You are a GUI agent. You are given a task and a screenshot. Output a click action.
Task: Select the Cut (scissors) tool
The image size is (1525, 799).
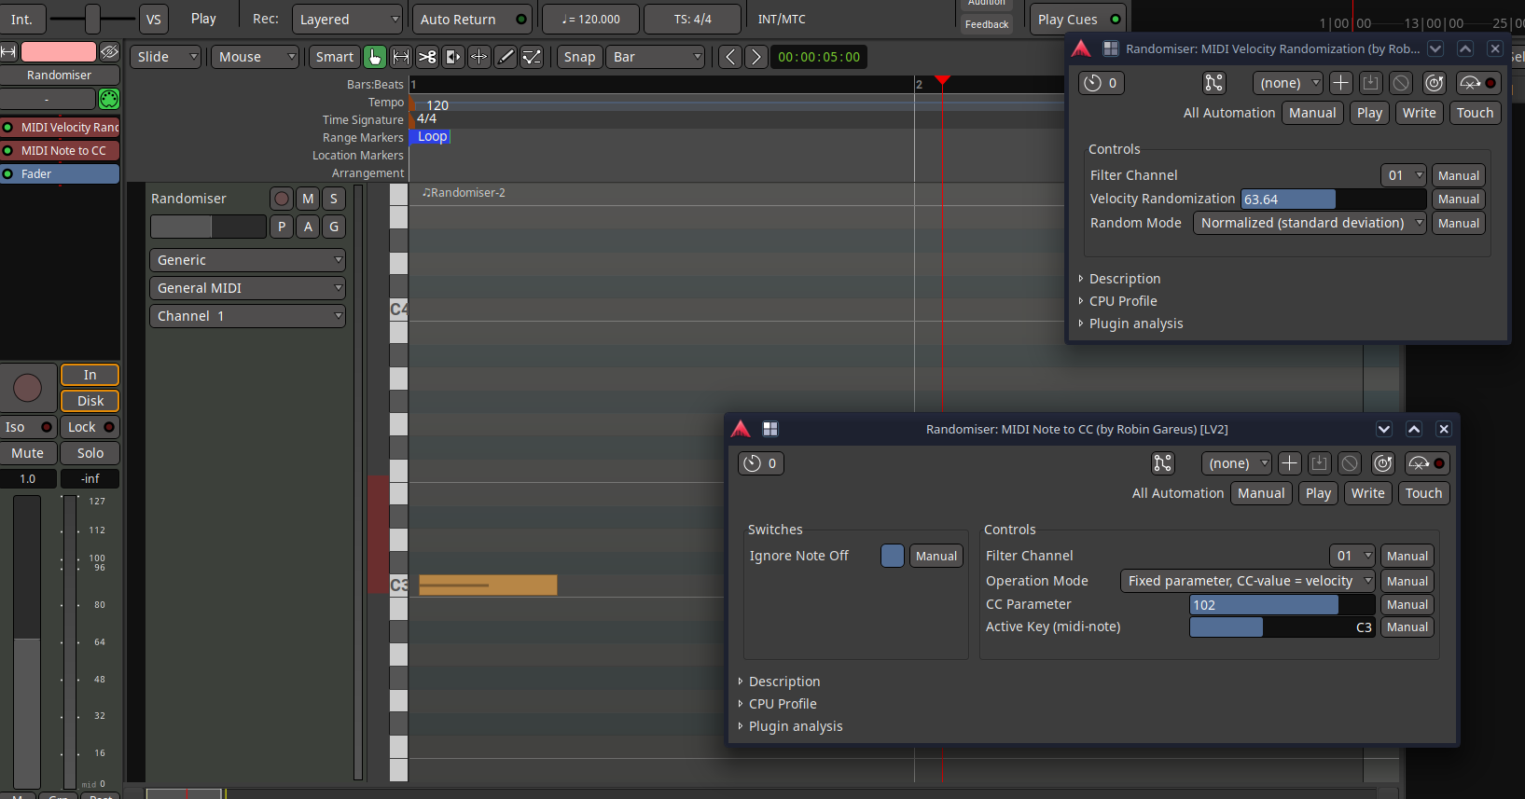coord(427,57)
